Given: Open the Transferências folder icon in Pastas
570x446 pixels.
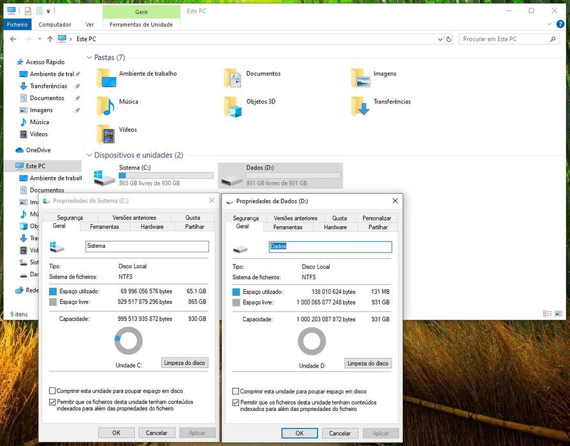Looking at the screenshot, I should (360, 106).
